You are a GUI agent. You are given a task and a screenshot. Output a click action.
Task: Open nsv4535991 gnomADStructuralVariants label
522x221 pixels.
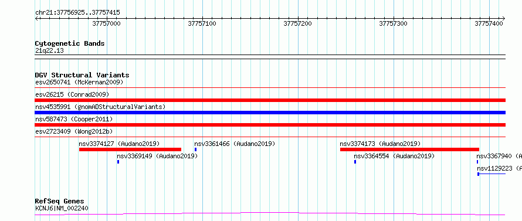pos(100,107)
